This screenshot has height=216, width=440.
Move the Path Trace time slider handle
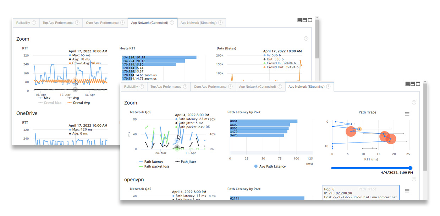coord(411,168)
